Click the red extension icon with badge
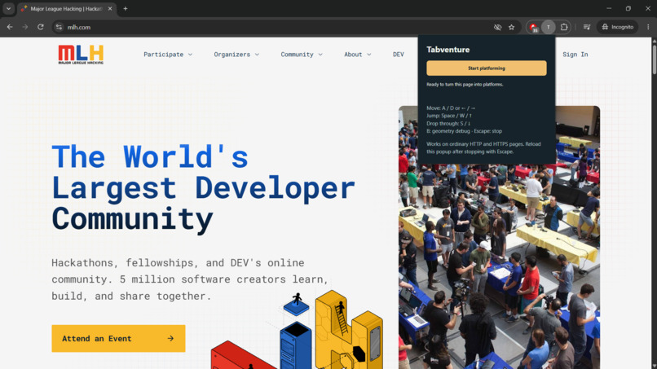657x369 pixels. (x=533, y=27)
